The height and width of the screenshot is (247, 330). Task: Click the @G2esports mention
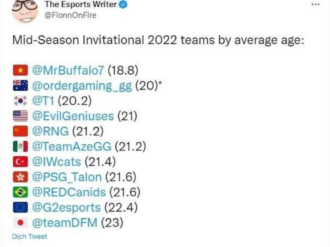click(66, 207)
